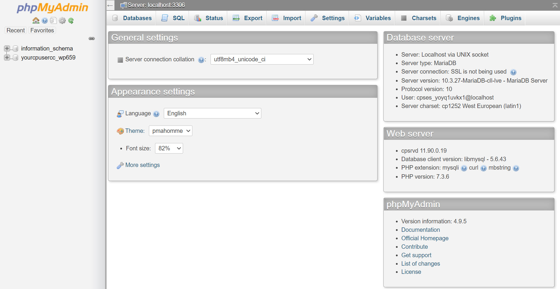Click the chain link icon in sidebar

pyautogui.click(x=92, y=39)
